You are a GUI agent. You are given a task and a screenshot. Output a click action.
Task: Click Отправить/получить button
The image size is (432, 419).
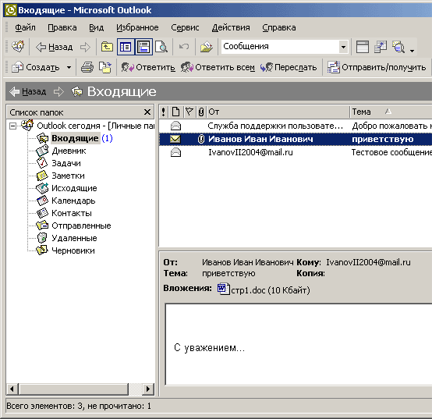377,67
